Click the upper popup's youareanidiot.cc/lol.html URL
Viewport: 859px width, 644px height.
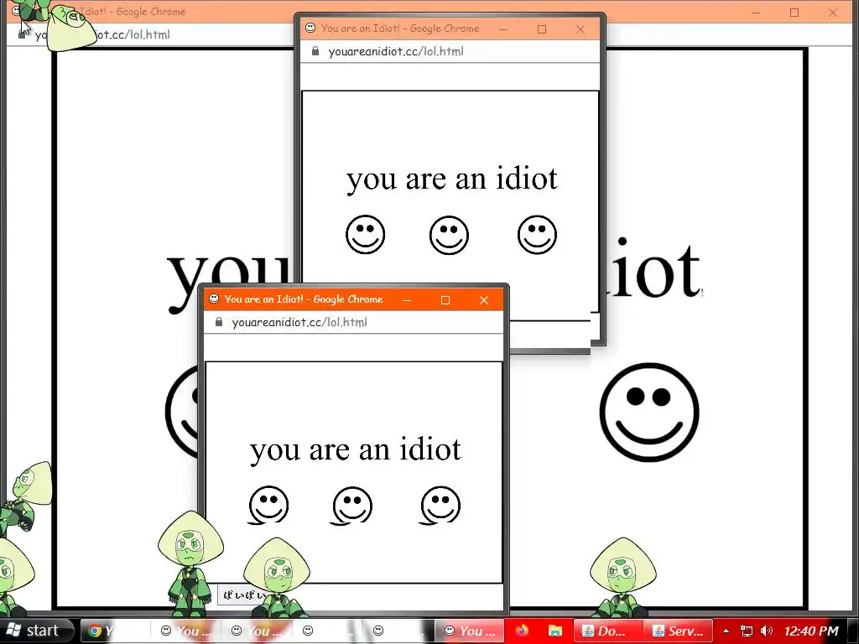(396, 51)
